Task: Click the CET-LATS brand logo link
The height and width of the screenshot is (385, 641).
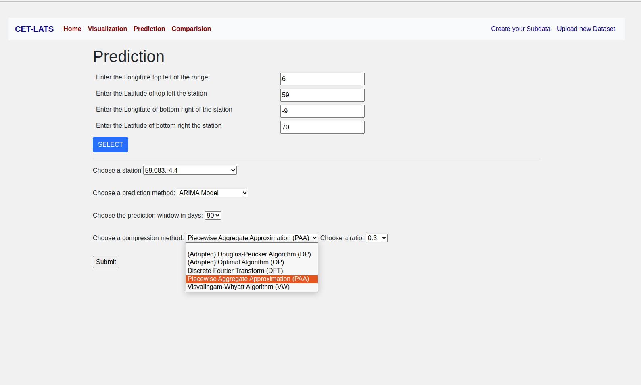Action: point(34,29)
